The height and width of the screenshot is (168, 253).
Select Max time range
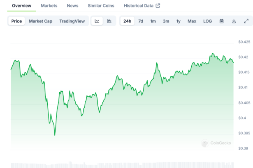point(192,21)
